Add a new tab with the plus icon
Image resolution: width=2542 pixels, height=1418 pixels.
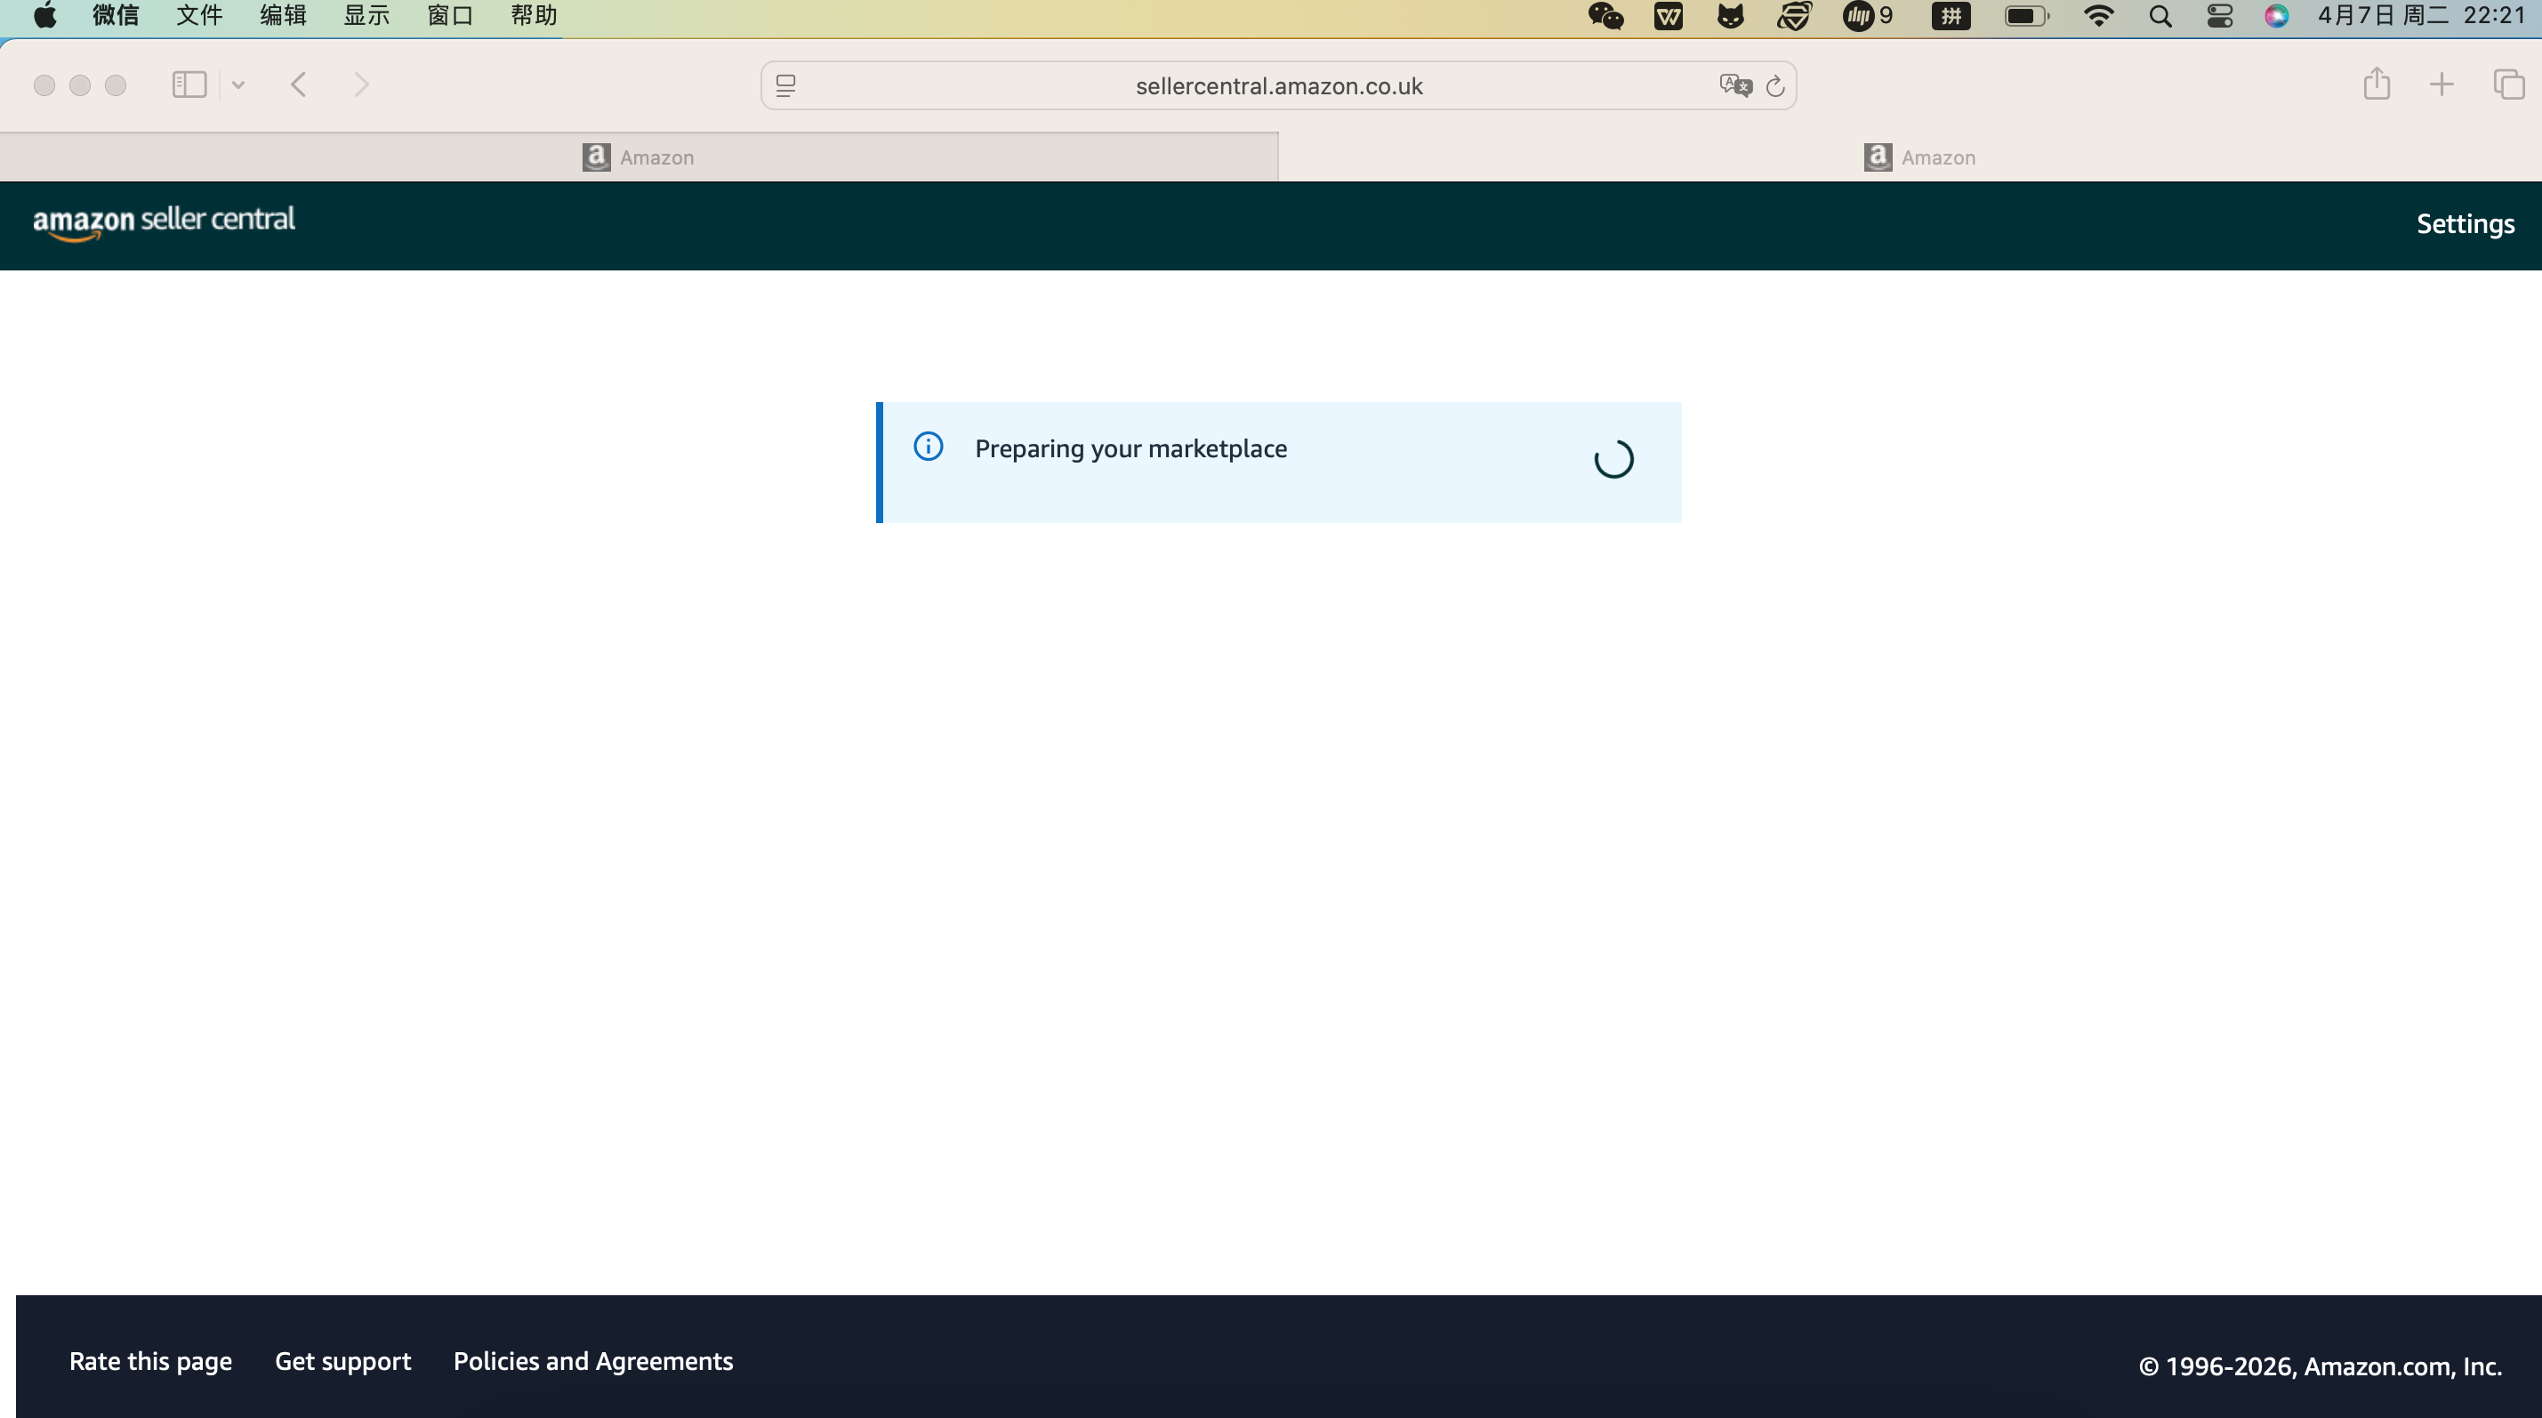[x=2441, y=85]
